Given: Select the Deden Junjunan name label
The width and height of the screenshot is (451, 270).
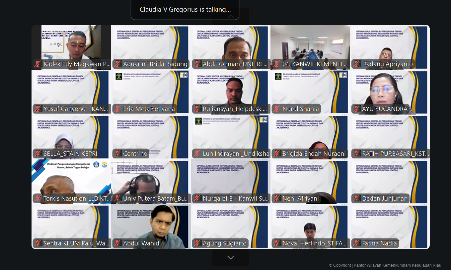Looking at the screenshot, I should (384, 199).
